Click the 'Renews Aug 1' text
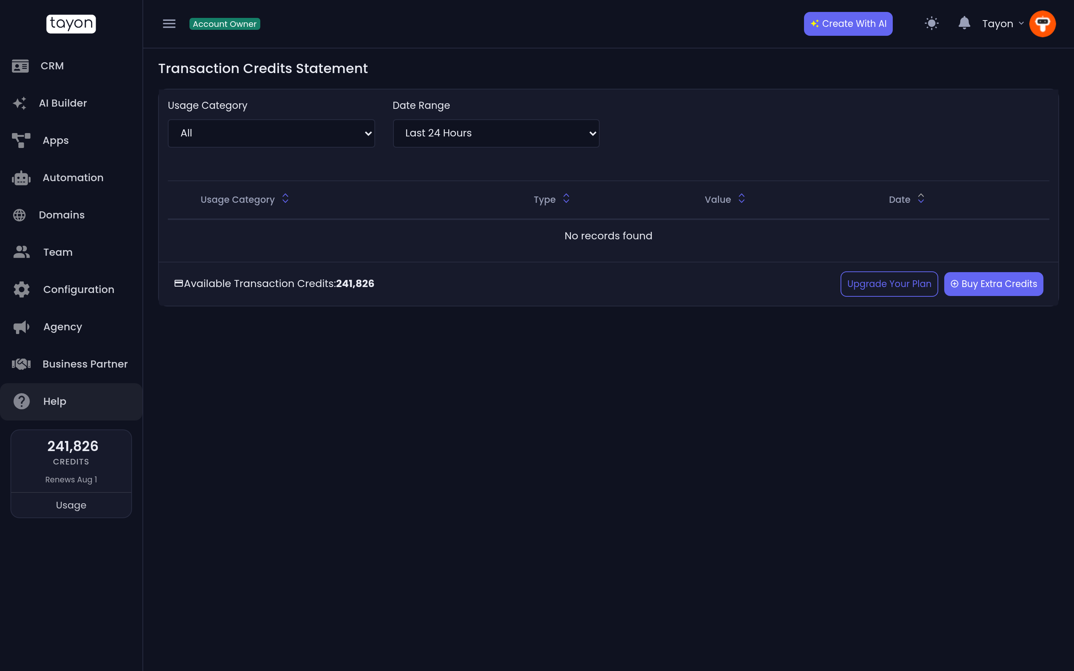1074x671 pixels. [71, 480]
